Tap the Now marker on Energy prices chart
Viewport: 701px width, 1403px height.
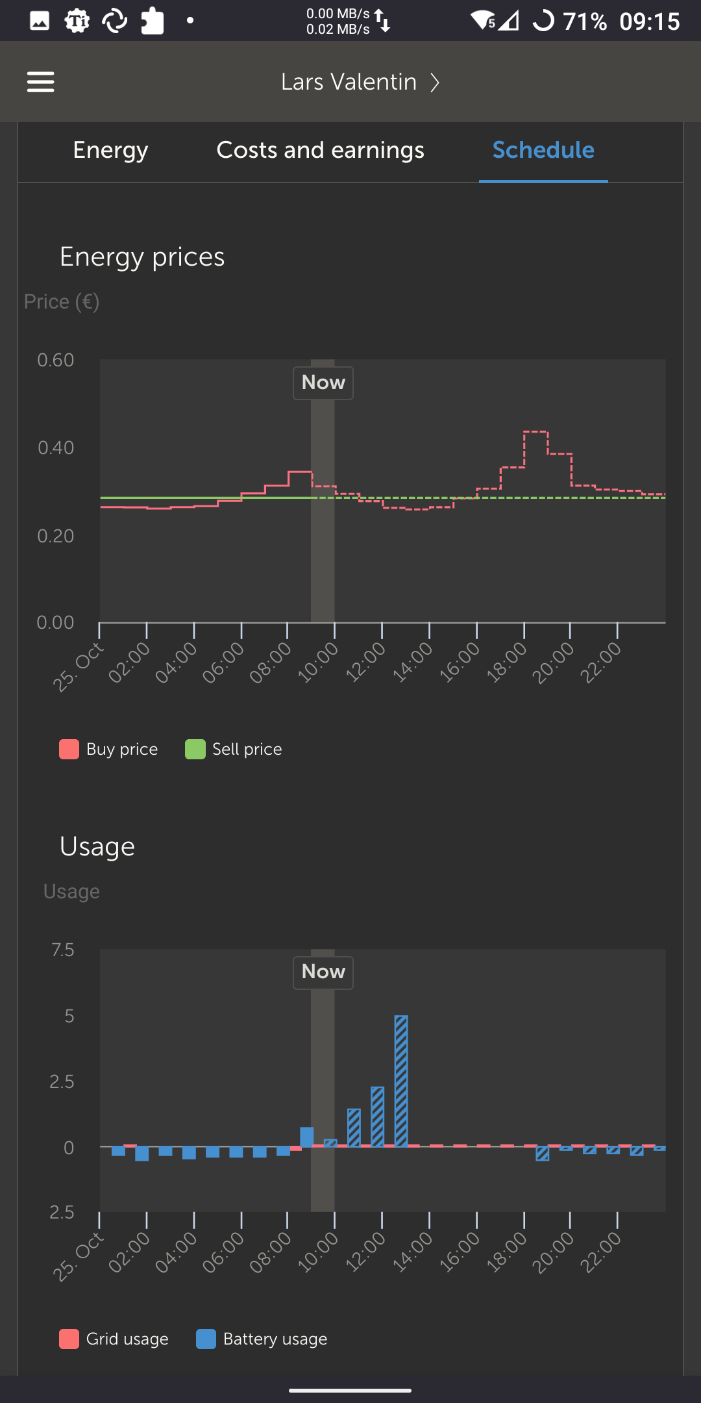coord(323,383)
